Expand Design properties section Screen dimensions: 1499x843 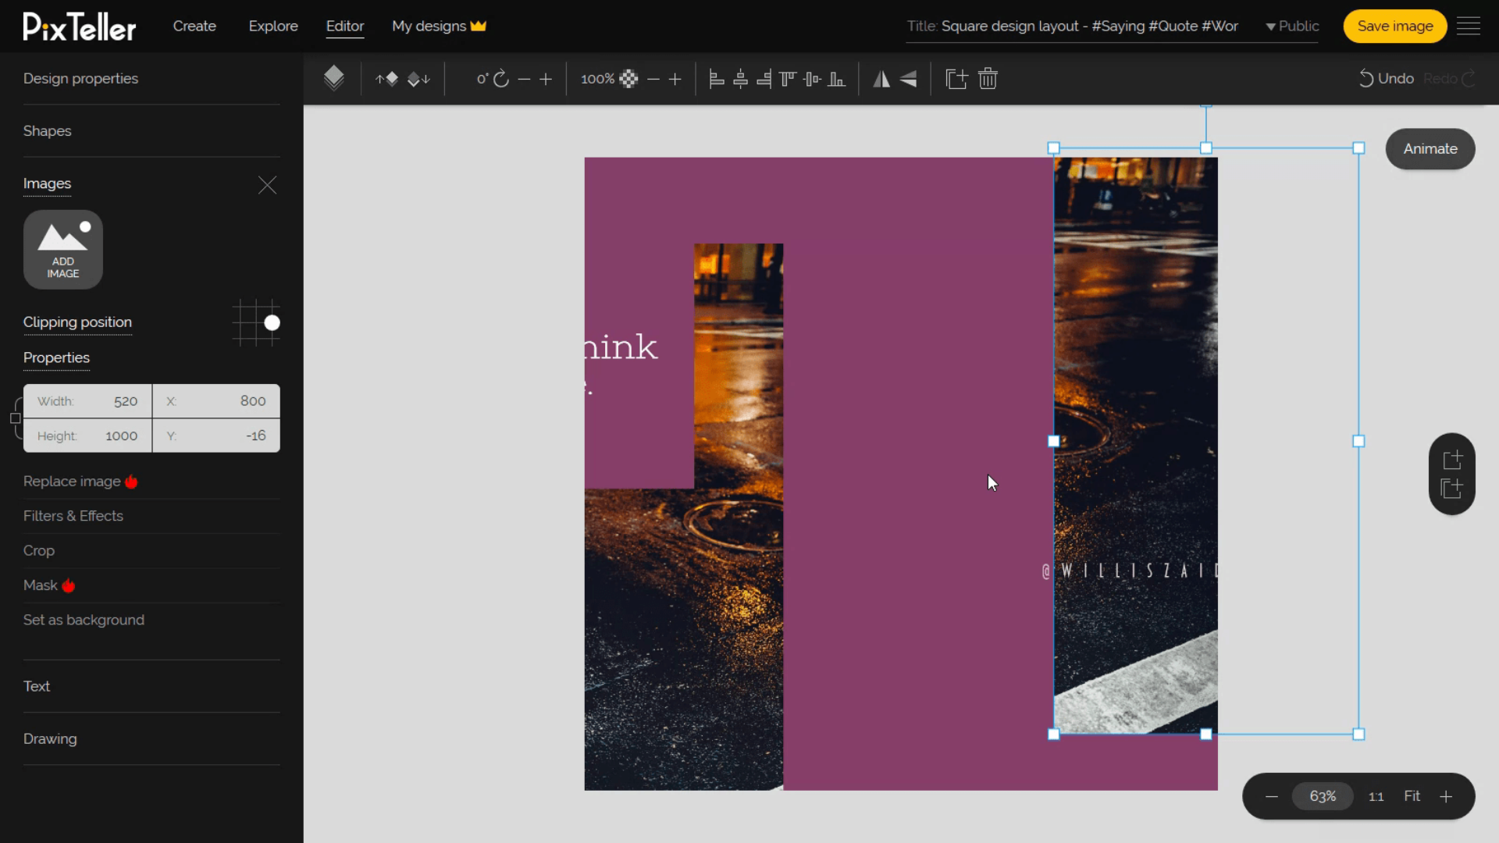(80, 78)
